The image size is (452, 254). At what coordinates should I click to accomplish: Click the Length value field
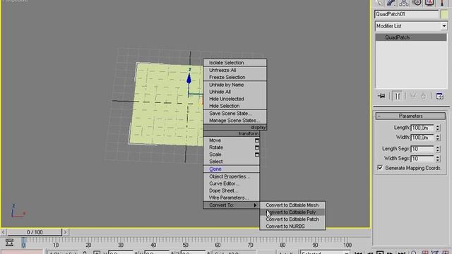(x=422, y=128)
